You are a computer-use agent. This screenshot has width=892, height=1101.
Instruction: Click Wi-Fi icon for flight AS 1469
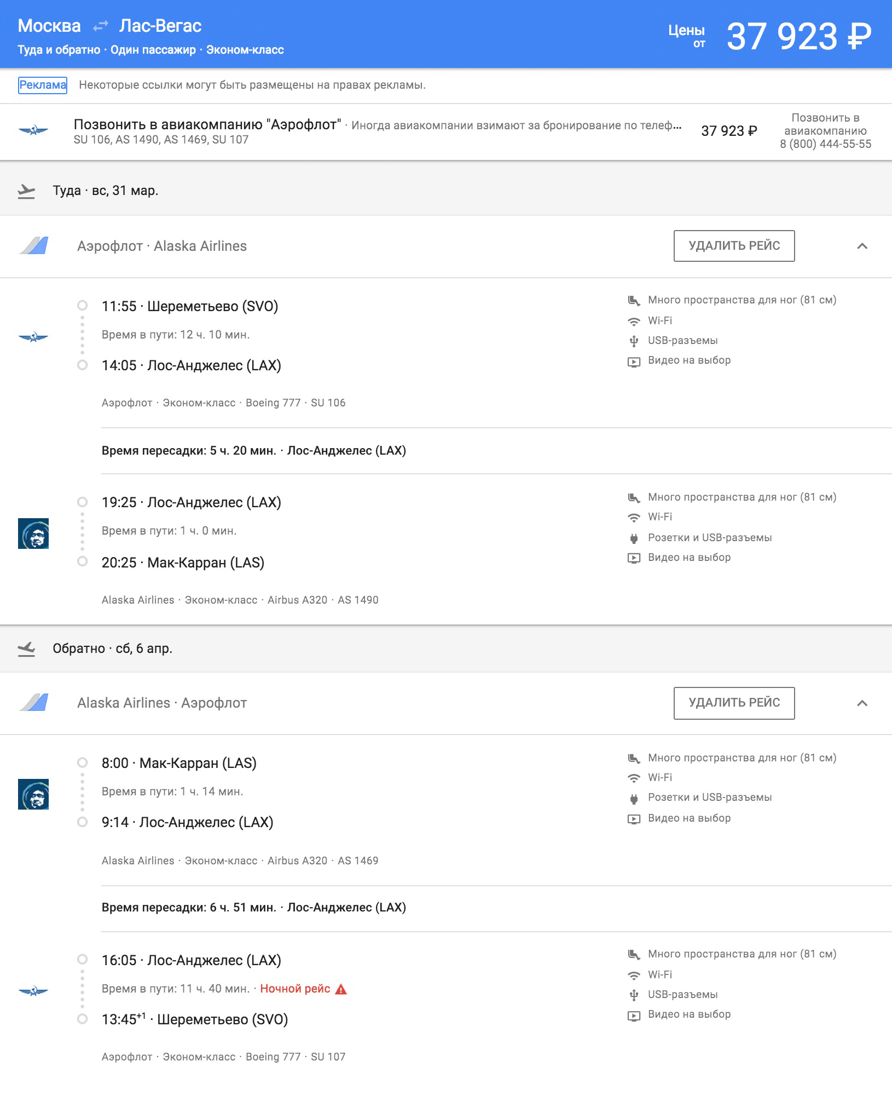634,778
